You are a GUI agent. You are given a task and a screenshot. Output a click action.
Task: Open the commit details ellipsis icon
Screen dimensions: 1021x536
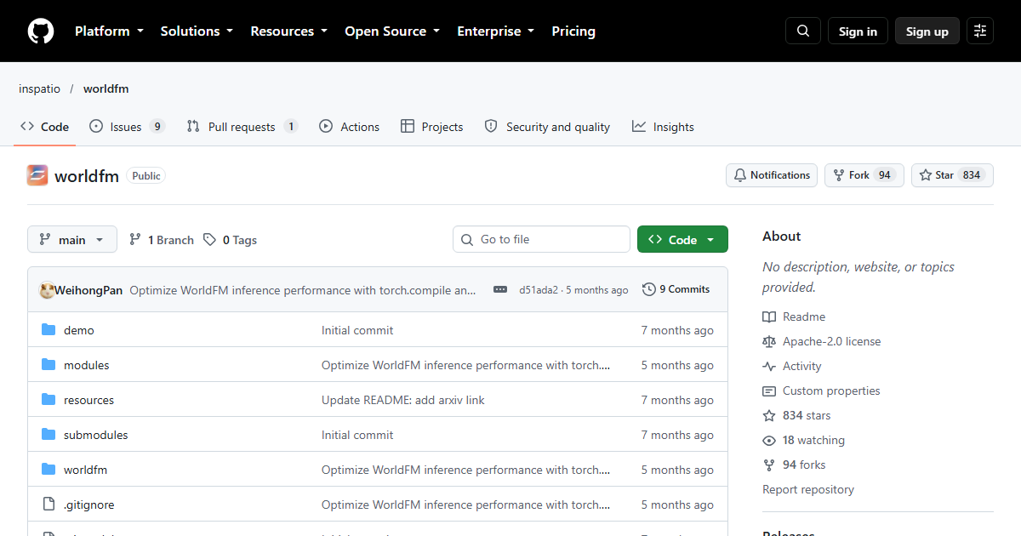[500, 289]
